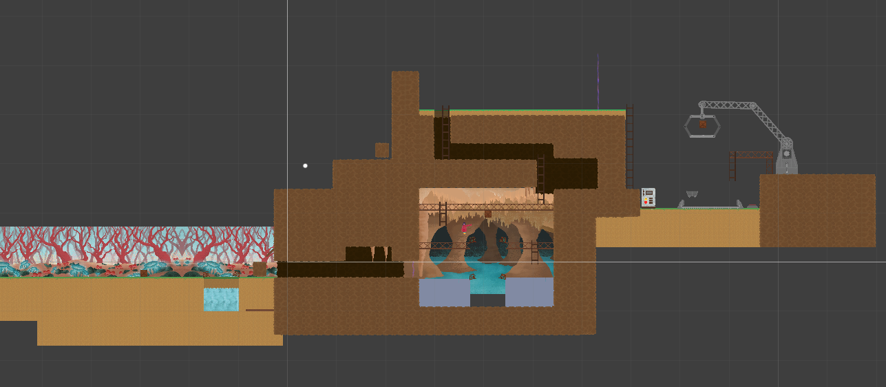This screenshot has width=886, height=387.
Task: Select the white dot marker left of hill
Action: coord(305,165)
